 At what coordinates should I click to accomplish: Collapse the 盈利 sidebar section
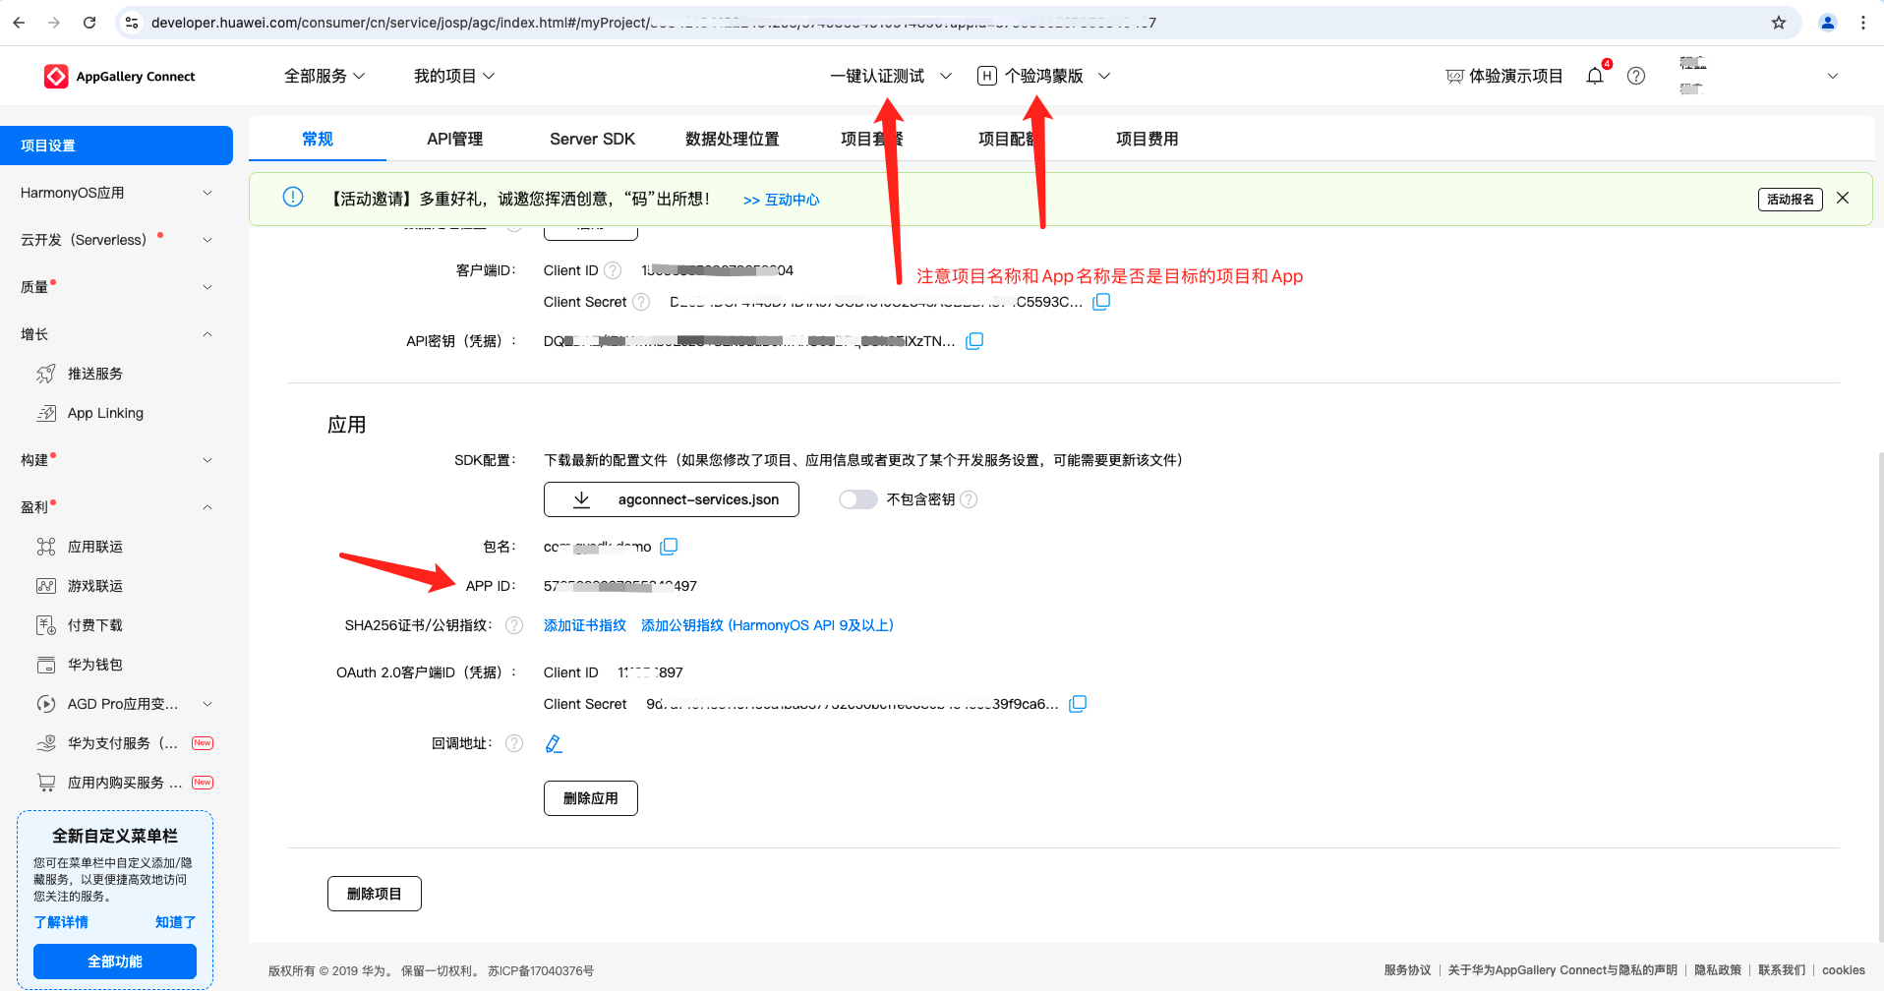(116, 507)
